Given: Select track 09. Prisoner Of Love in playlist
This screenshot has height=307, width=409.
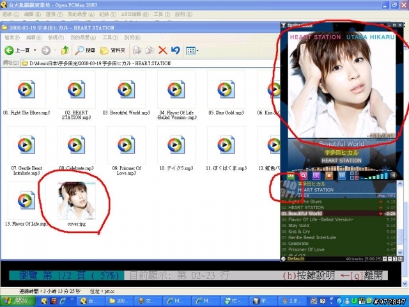Looking at the screenshot, I should (x=338, y=249).
